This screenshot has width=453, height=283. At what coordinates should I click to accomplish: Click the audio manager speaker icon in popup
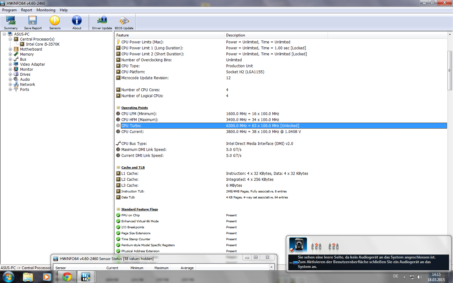298,245
